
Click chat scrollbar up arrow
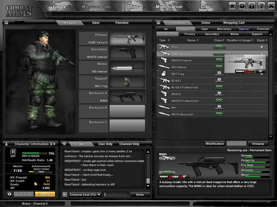tap(148, 151)
